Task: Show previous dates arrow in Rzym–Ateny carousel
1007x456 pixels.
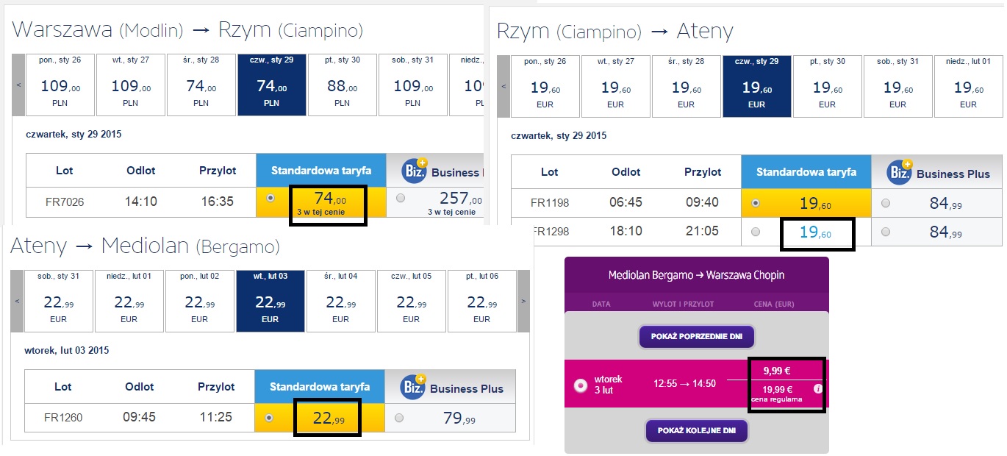Action: pos(503,86)
